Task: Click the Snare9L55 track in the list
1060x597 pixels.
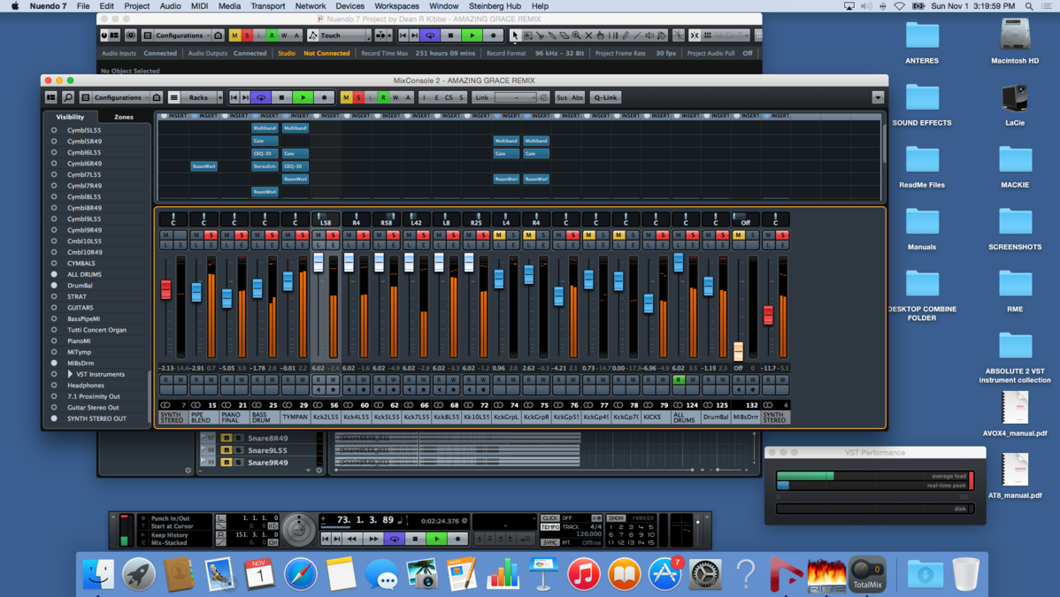Action: point(268,450)
